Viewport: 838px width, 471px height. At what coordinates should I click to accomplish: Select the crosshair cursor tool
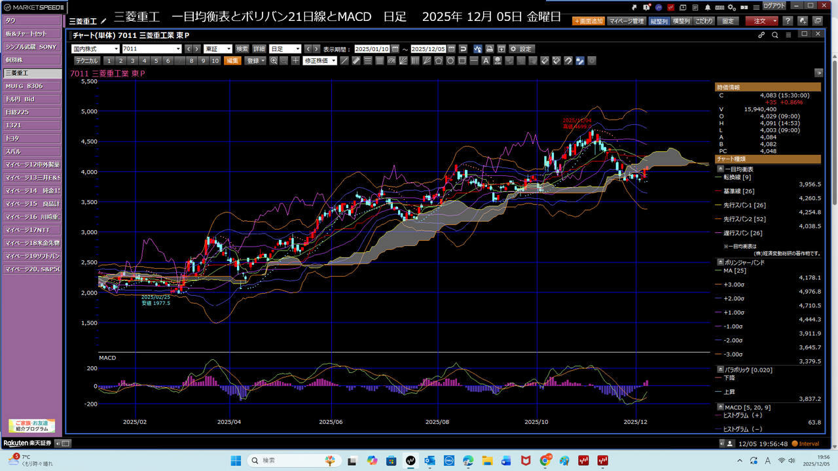295,61
